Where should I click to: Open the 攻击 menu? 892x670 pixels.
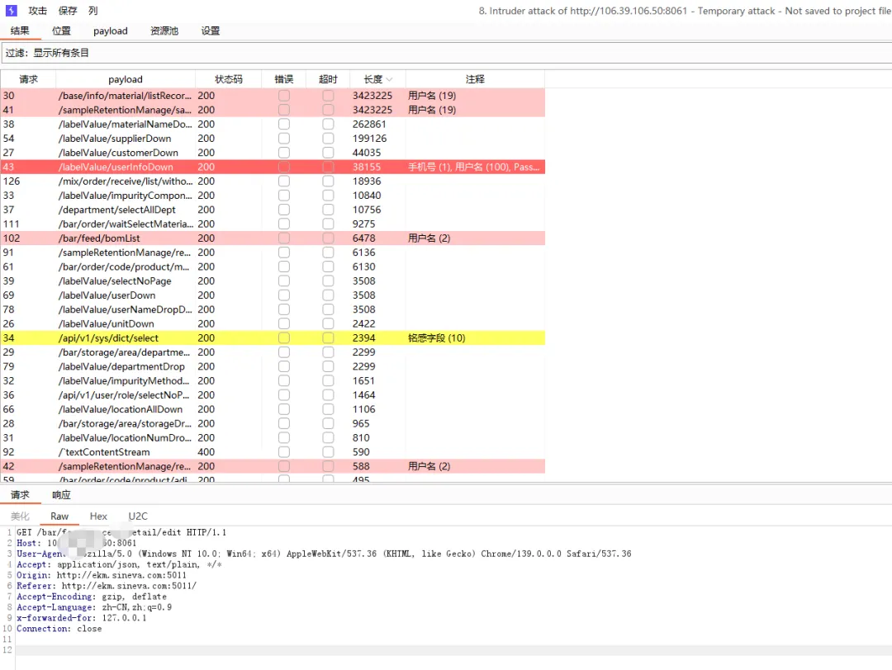coord(37,11)
